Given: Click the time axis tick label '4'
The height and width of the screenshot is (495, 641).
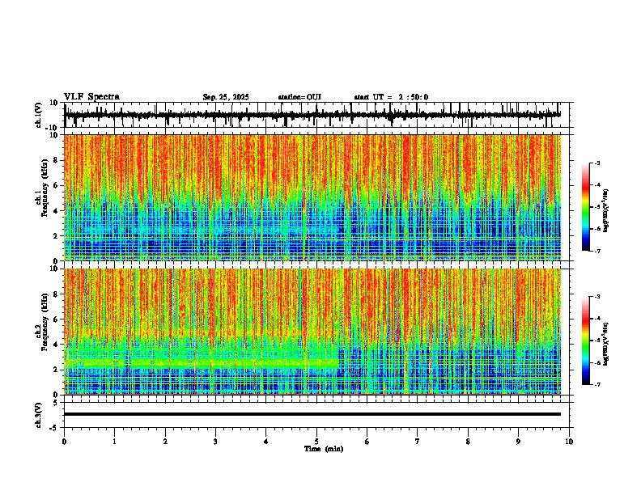Looking at the screenshot, I should click(265, 442).
